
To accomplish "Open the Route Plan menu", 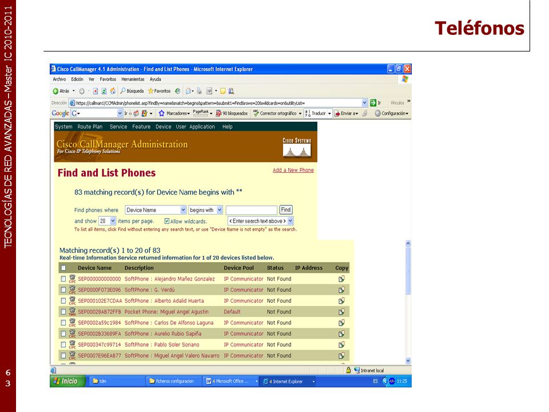I will pyautogui.click(x=90, y=126).
